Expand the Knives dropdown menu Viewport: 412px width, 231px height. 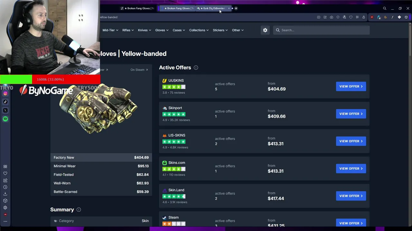(x=145, y=30)
